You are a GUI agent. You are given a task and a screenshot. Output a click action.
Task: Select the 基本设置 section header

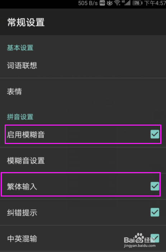coord(20,48)
